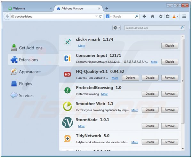The height and width of the screenshot is (158, 192).
Task: Remove the HQ-Quality-v1.1 extension
Action: [170, 78]
